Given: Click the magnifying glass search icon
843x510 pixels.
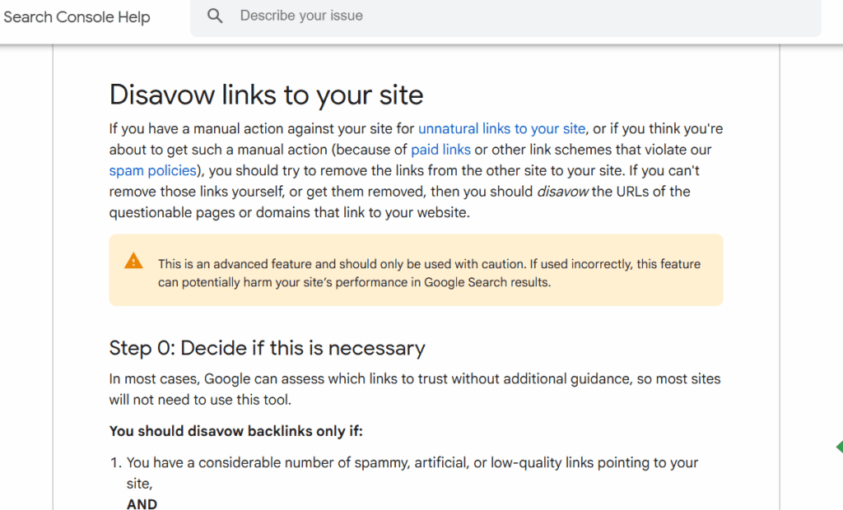Looking at the screenshot, I should click(215, 16).
